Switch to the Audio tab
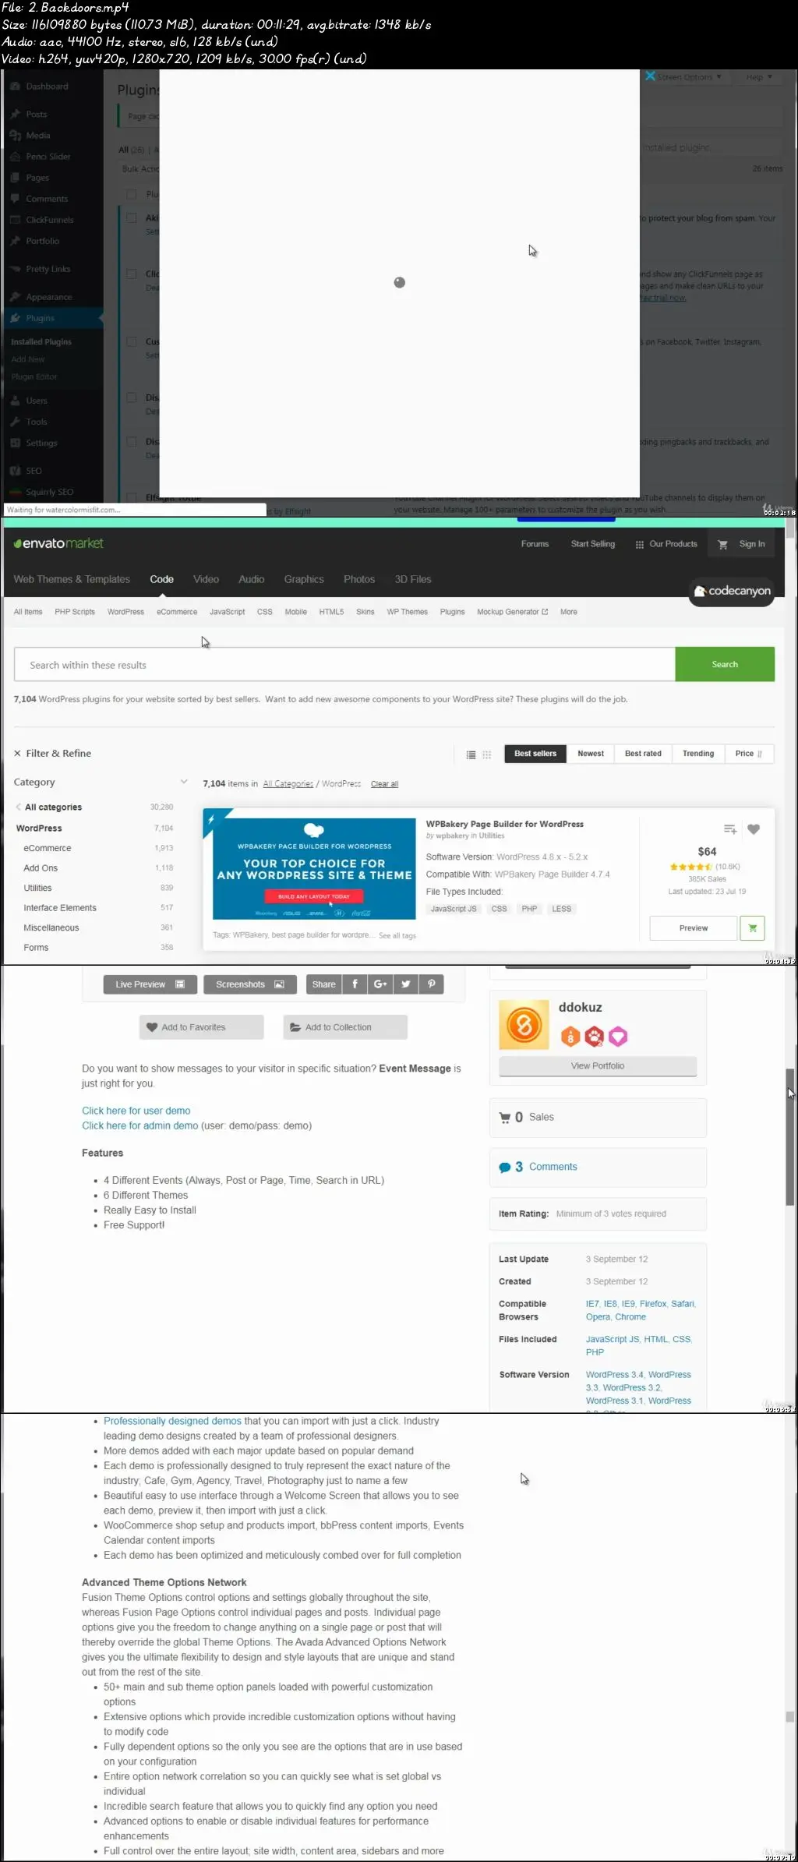The width and height of the screenshot is (798, 1862). coord(251,579)
